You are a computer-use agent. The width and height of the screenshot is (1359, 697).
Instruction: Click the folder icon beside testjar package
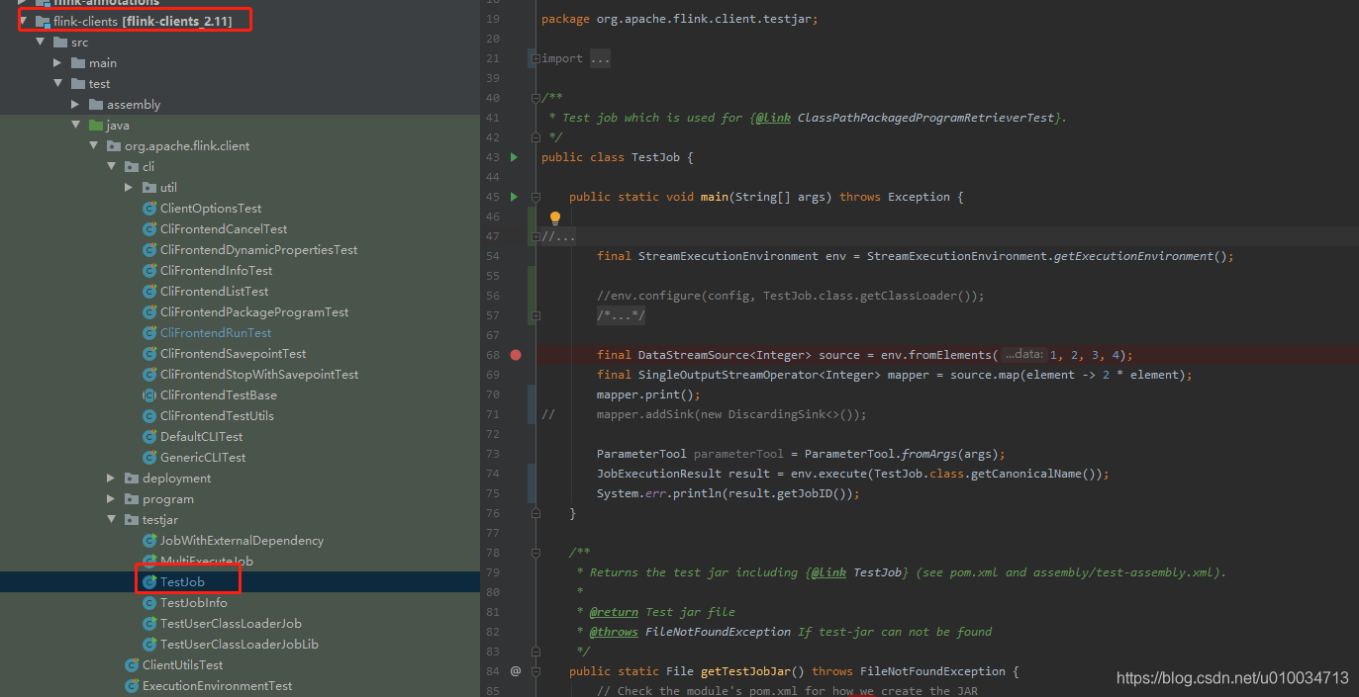click(132, 519)
